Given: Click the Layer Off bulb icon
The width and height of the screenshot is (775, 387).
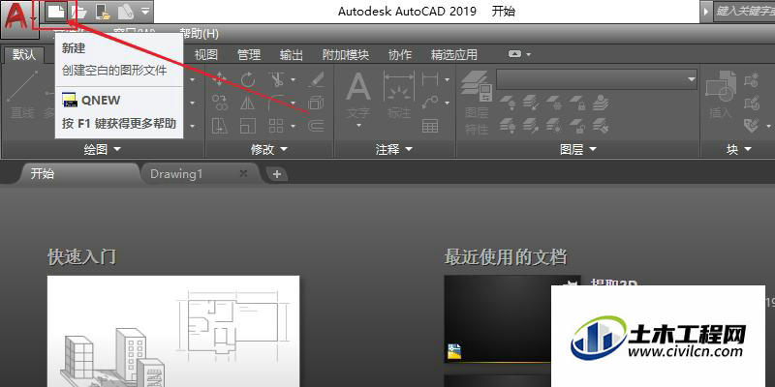Looking at the screenshot, I should (x=508, y=103).
